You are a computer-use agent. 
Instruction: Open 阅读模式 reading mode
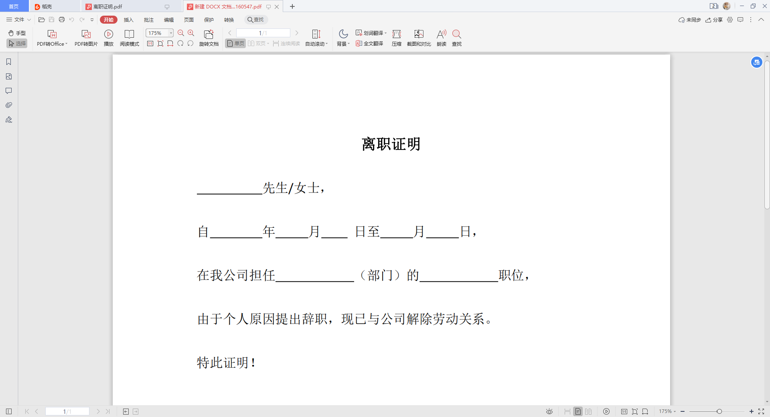click(x=129, y=34)
